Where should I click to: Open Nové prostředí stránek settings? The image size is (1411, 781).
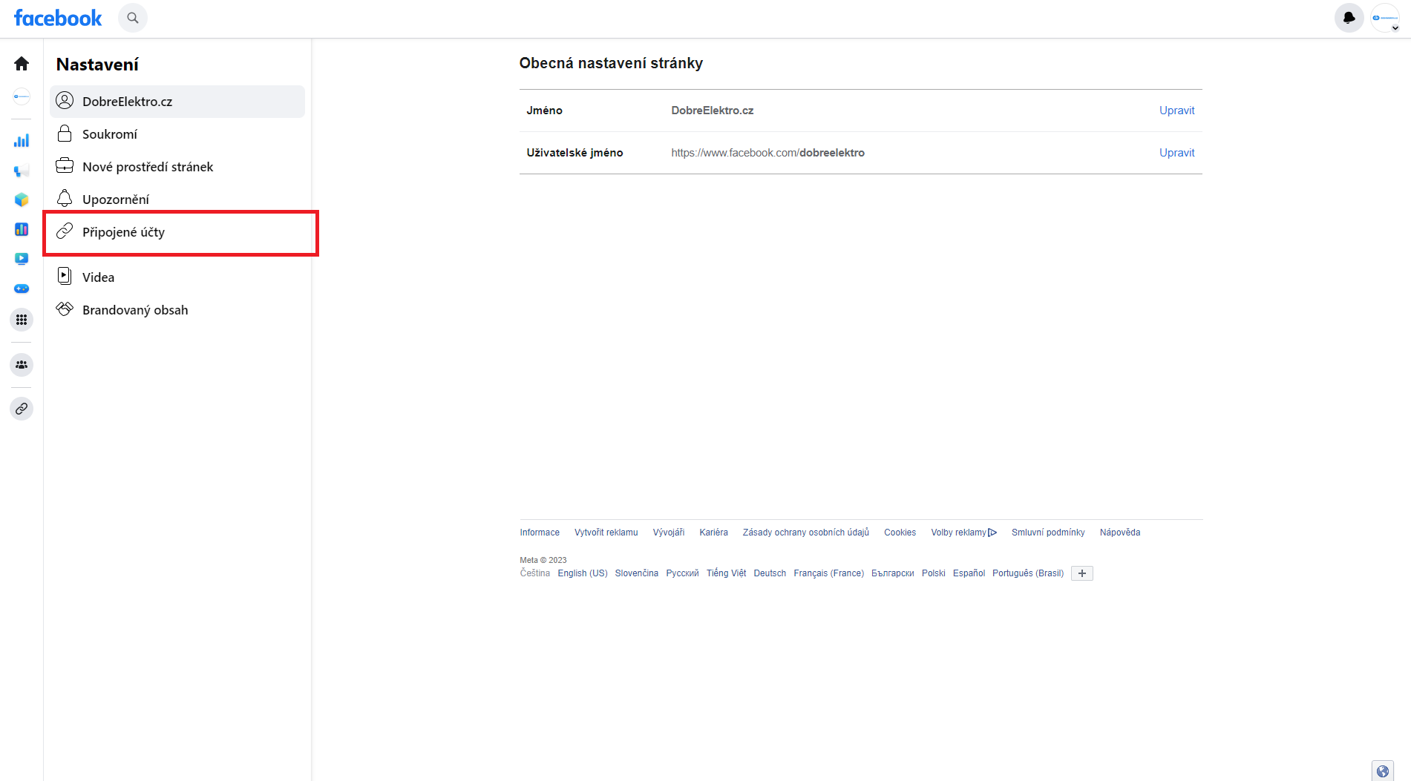[177, 167]
